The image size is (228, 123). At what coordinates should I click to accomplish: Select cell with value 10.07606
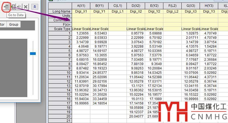click(191, 73)
